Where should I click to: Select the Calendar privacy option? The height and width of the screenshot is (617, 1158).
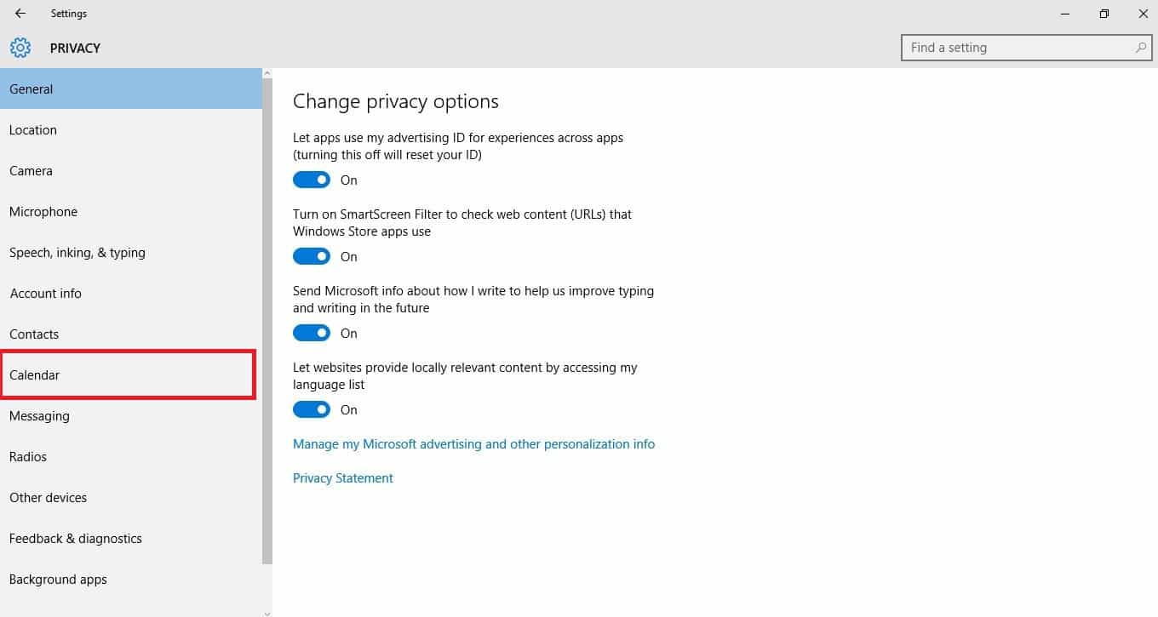[x=35, y=374]
